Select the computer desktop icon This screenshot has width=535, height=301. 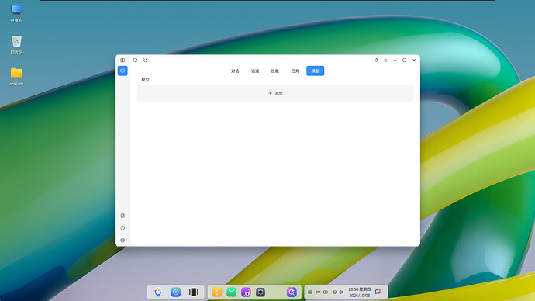coord(16,14)
